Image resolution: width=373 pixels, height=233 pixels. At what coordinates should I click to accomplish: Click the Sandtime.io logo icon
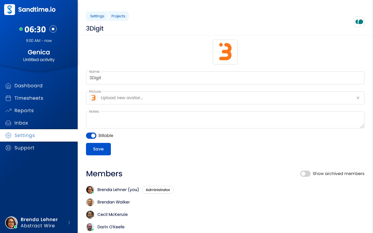pyautogui.click(x=10, y=10)
